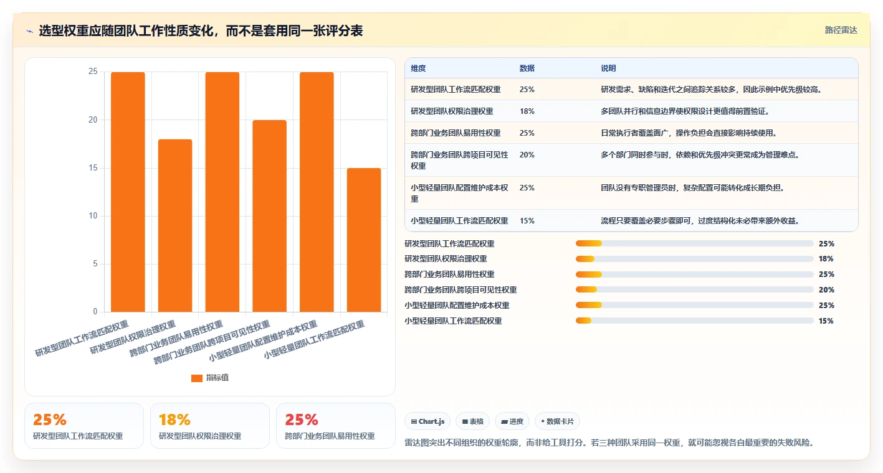Click table cell 研发型团队权限治理权重
The height and width of the screenshot is (473, 883).
(x=452, y=111)
